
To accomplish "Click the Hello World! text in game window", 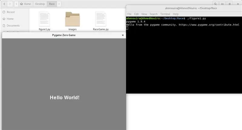I will 64,98.
